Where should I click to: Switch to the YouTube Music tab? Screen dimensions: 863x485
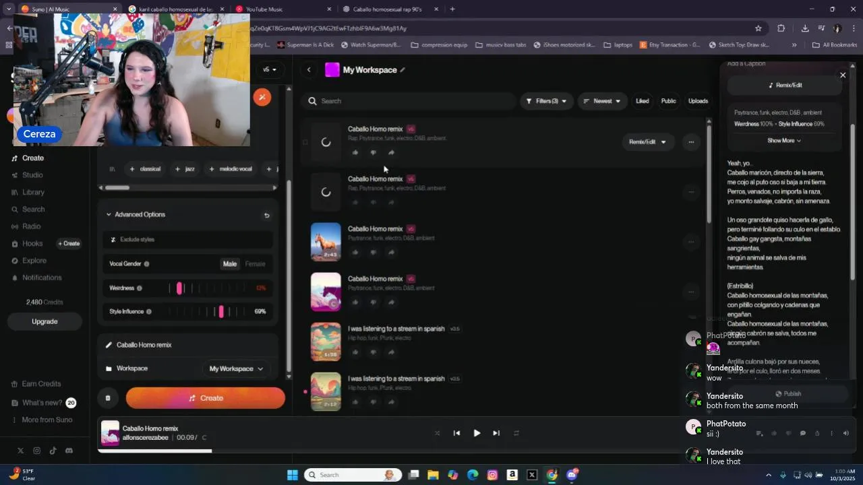coord(283,9)
